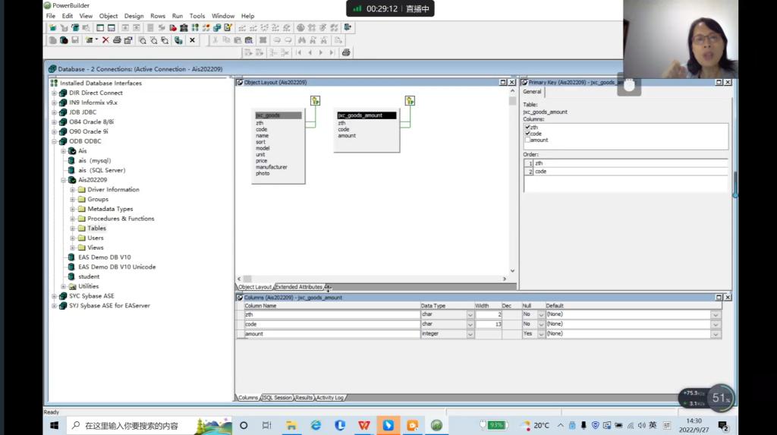This screenshot has width=777, height=435.
Task: Click the WPS Office taskbar icon
Action: coord(363,425)
